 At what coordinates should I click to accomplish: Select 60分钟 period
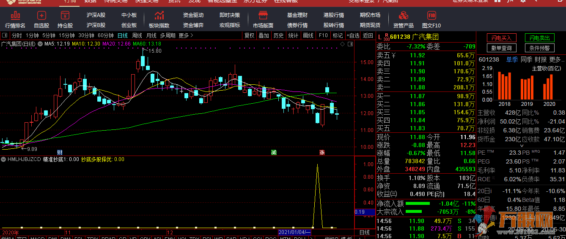[x=106, y=35]
